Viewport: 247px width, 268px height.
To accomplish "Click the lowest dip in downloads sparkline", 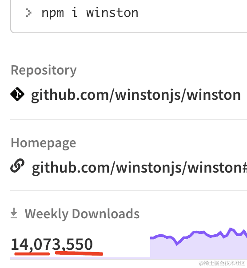I will click(x=177, y=244).
